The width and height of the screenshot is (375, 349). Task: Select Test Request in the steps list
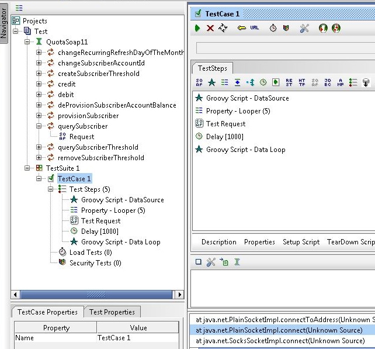[x=226, y=124]
